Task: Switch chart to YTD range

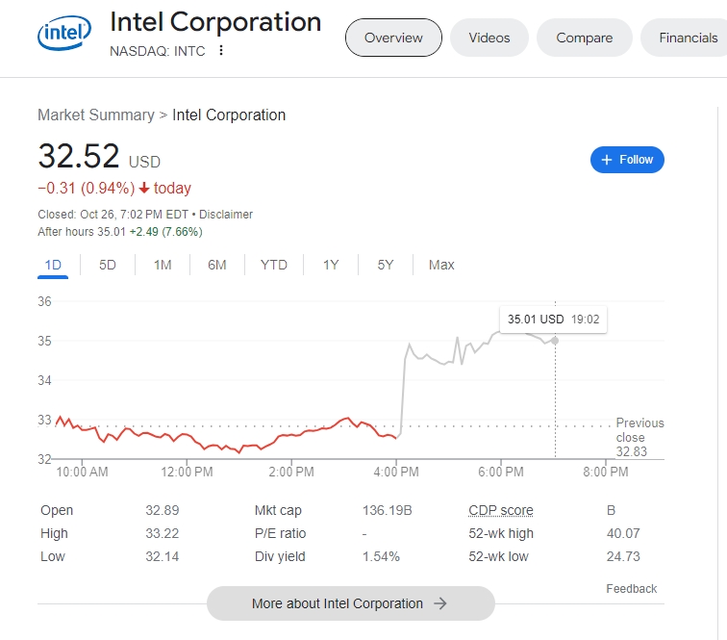Action: point(274,265)
